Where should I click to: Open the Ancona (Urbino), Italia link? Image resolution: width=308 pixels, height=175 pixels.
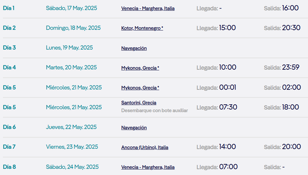(x=145, y=147)
